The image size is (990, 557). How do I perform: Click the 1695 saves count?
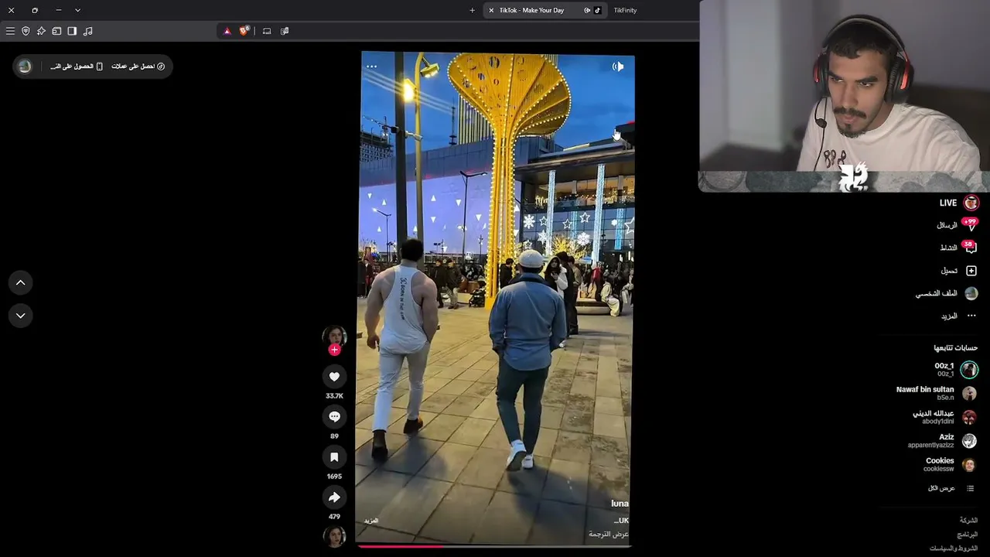click(x=334, y=477)
